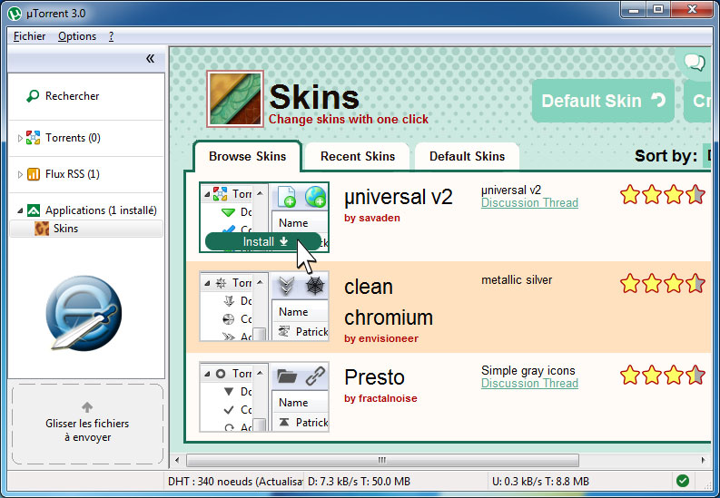Viewport: 720px width, 498px height.
Task: Click the µTorrent logo in the title bar
Action: (x=15, y=14)
